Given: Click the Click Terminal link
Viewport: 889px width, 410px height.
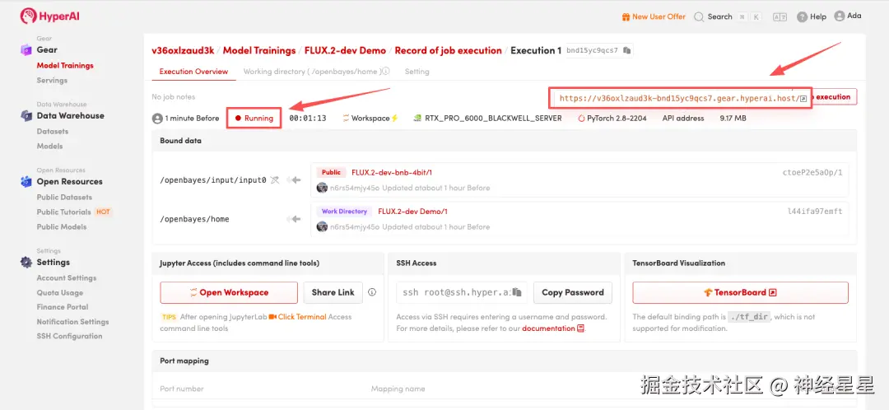Looking at the screenshot, I should (302, 316).
